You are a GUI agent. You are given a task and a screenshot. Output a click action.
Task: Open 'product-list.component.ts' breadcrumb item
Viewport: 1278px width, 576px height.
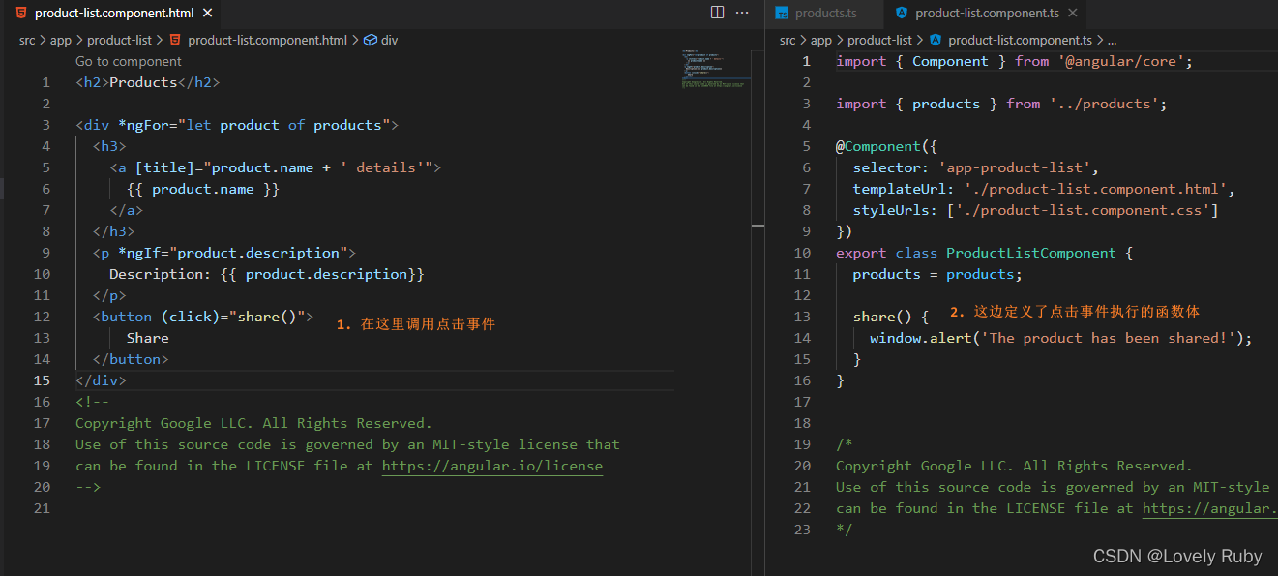click(1020, 40)
